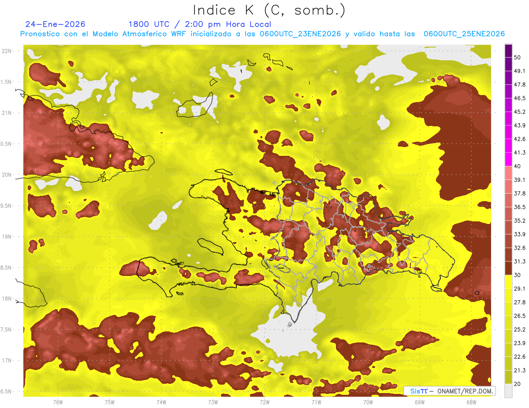Click the colorbar label '42.6'
The image size is (529, 408).
point(520,139)
